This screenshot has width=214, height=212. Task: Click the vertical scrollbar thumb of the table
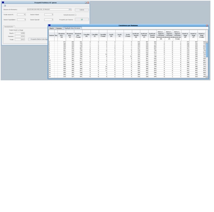[207, 50]
